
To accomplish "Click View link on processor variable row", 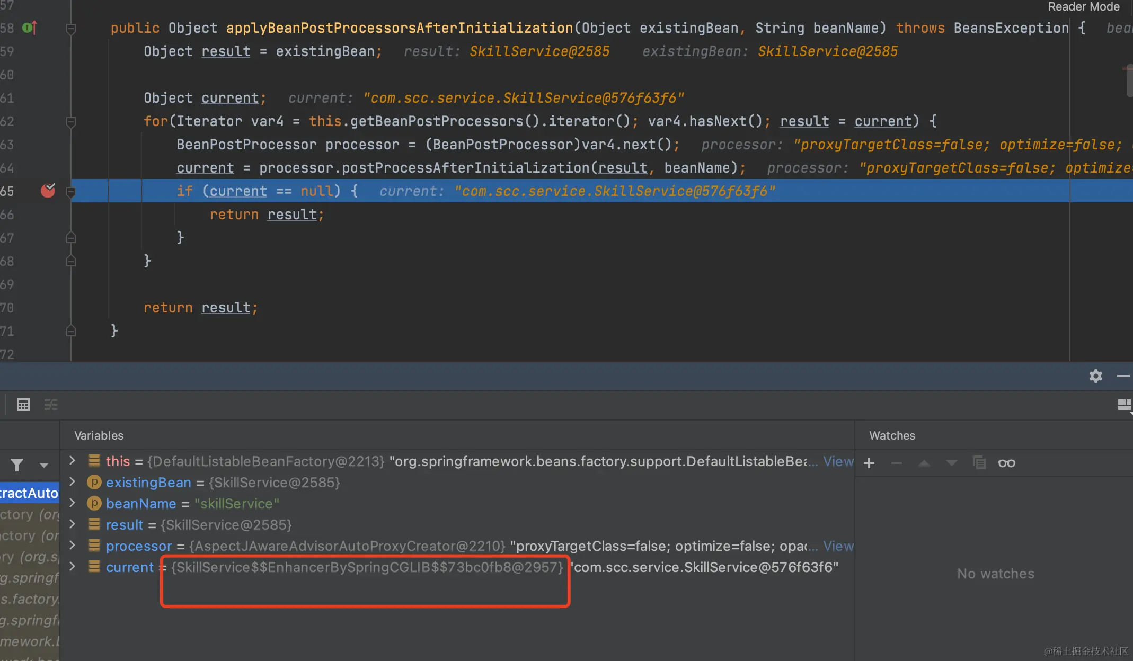I will [x=838, y=546].
